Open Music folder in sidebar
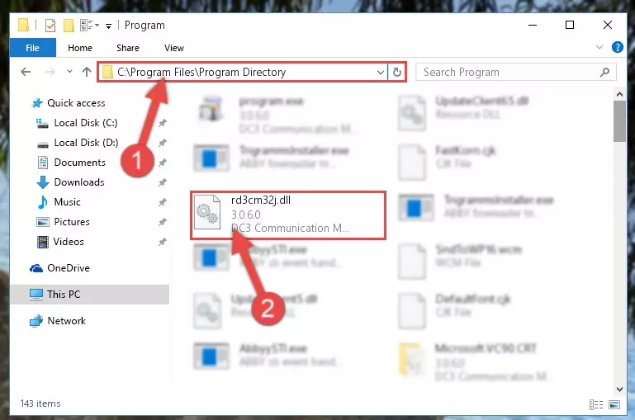 (x=67, y=202)
